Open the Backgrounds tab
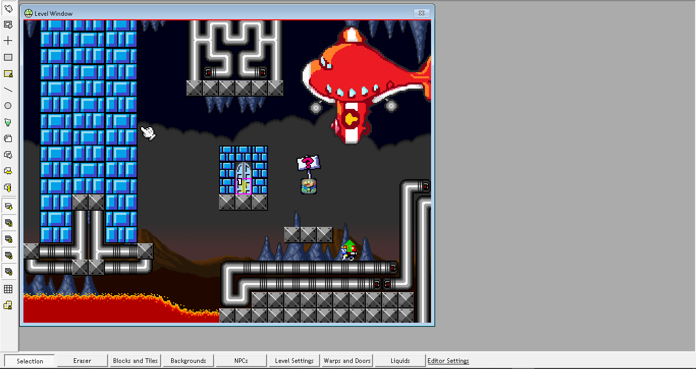The width and height of the screenshot is (696, 369). click(x=188, y=361)
